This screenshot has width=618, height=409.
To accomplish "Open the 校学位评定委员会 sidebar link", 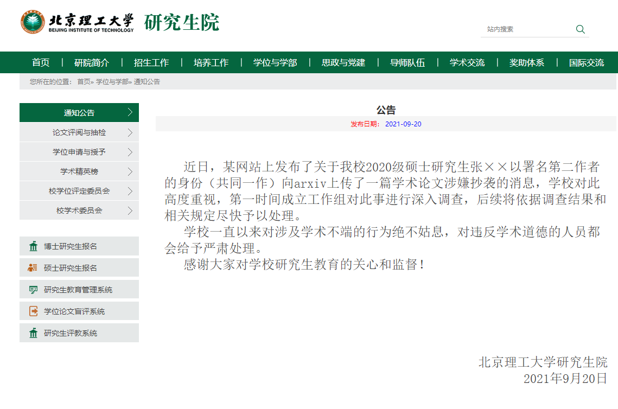I will (x=79, y=191).
